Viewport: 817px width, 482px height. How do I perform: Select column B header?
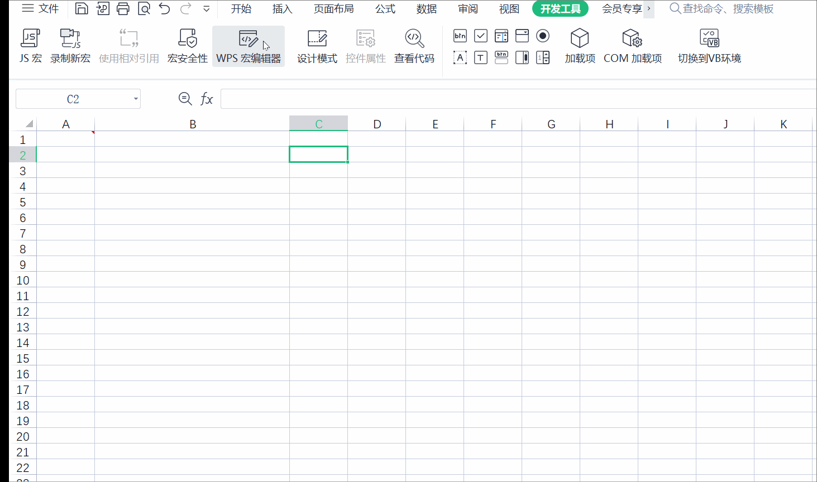[193, 124]
